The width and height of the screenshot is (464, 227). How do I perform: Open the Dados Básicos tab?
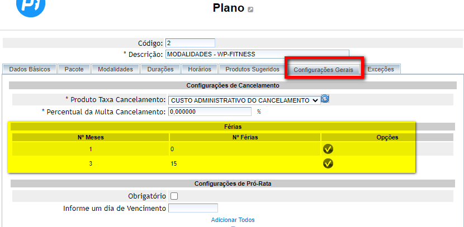pos(30,69)
